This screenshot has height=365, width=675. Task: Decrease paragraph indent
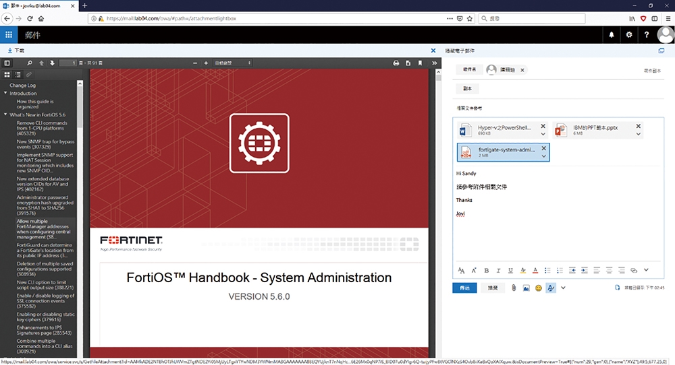[572, 271]
